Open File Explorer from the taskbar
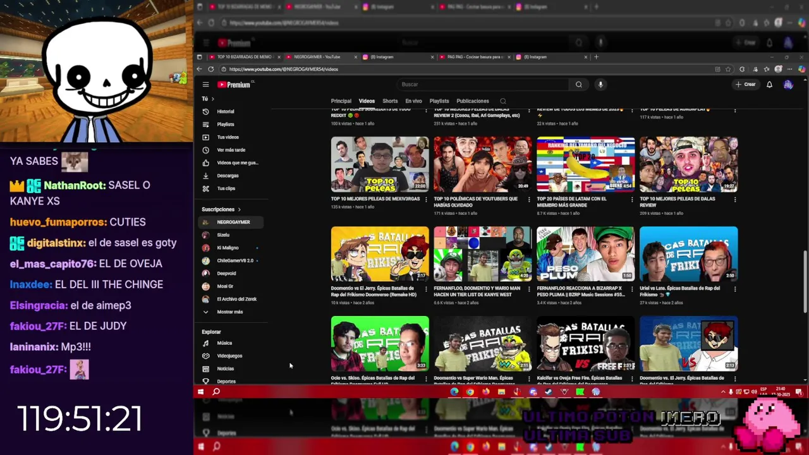 (x=501, y=392)
